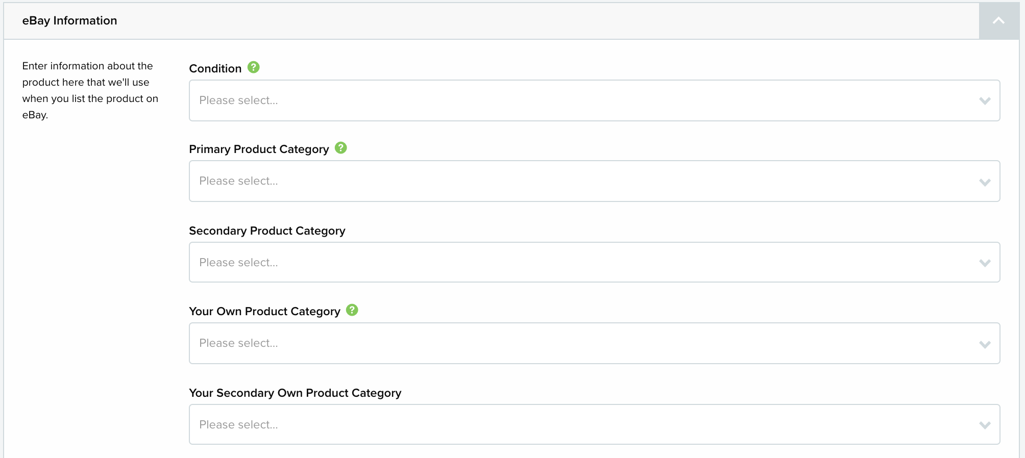This screenshot has width=1025, height=458.
Task: Open the Condition dropdown
Action: 594,100
